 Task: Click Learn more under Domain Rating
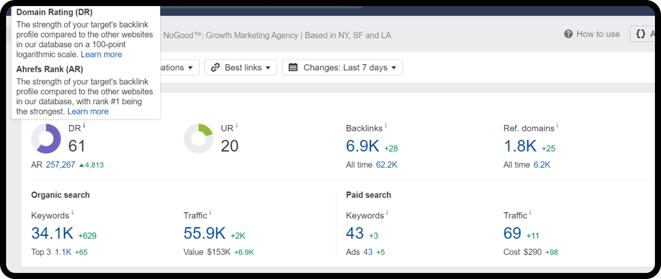point(101,55)
